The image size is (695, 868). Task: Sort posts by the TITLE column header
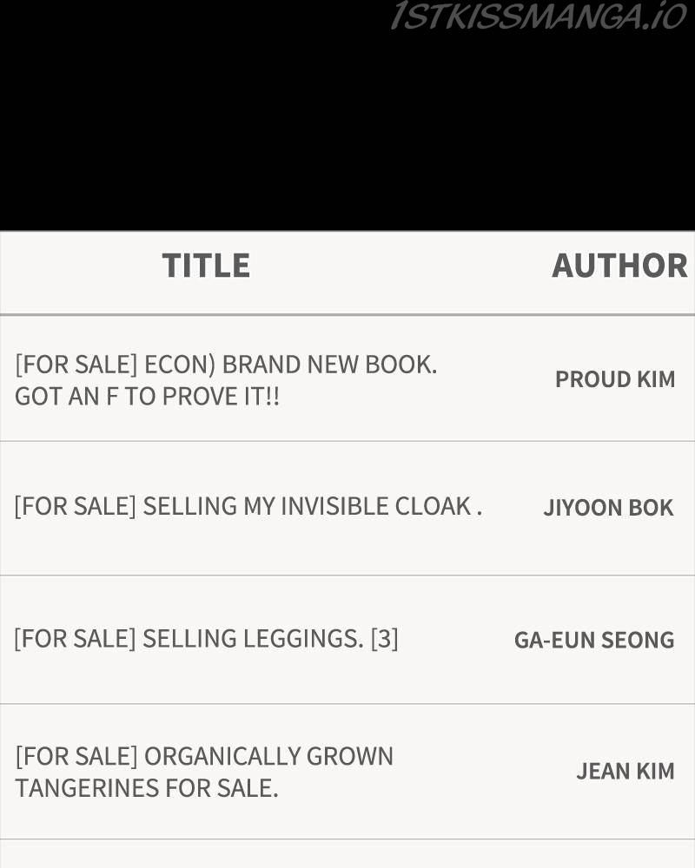(x=206, y=266)
